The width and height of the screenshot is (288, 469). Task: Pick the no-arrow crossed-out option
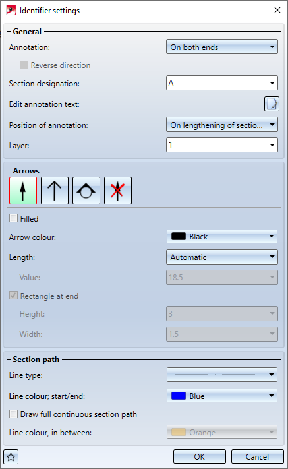pos(118,191)
